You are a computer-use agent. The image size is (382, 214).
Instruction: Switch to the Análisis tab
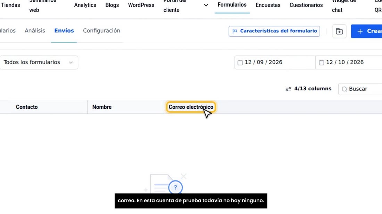pyautogui.click(x=35, y=30)
